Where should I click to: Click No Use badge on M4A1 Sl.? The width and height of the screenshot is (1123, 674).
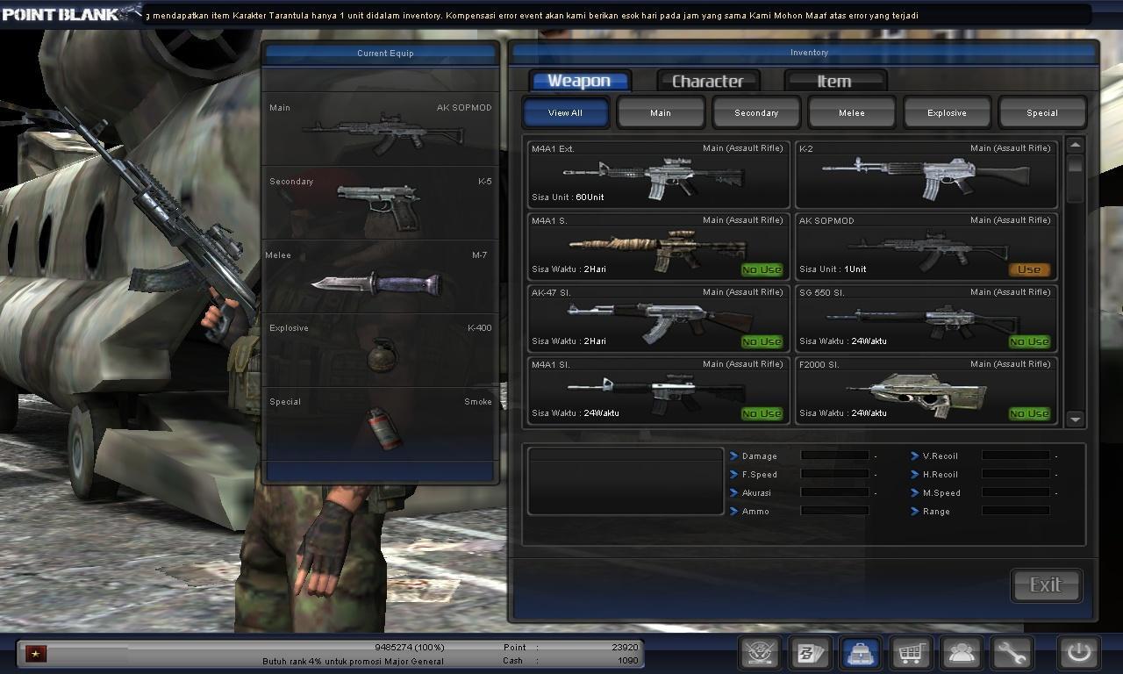762,413
